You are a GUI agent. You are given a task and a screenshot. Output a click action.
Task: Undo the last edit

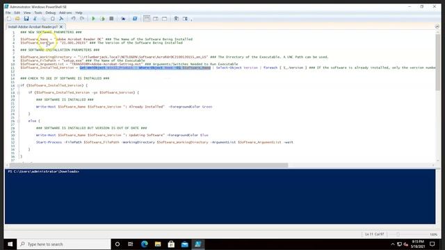point(73,19)
